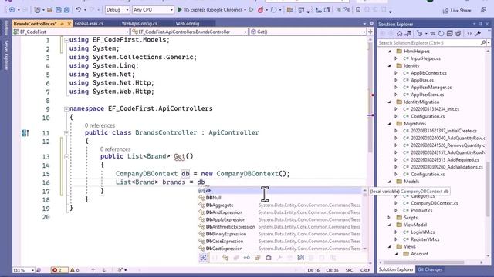Toggle Show All Files in Solution Explorer
Viewport: 494px width, 277px height.
[x=458, y=34]
